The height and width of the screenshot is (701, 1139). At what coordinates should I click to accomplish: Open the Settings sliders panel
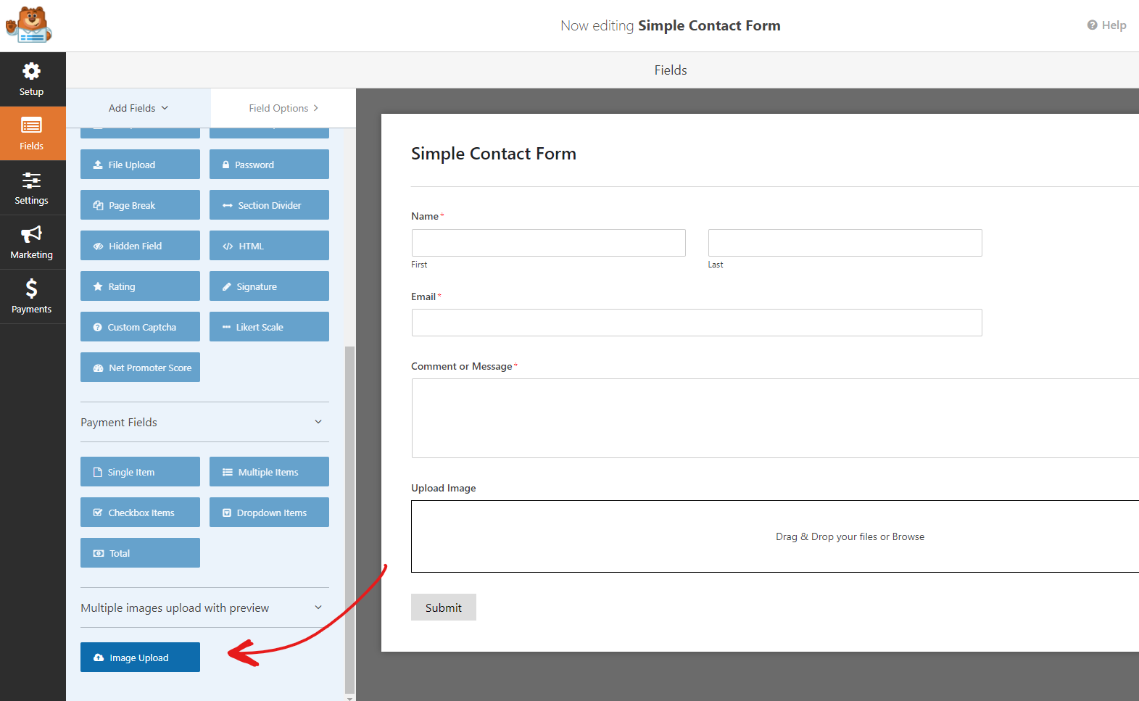pos(33,188)
